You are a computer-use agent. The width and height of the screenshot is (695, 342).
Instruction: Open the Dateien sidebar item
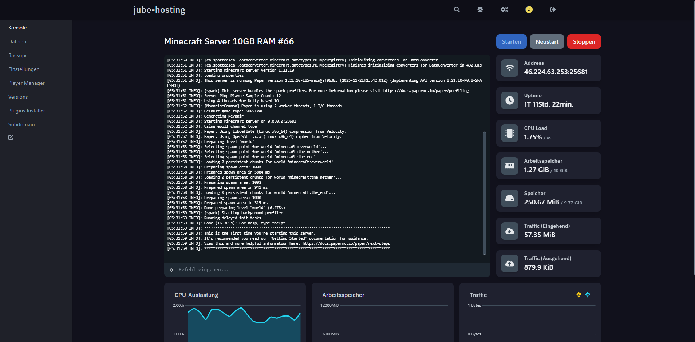point(17,41)
